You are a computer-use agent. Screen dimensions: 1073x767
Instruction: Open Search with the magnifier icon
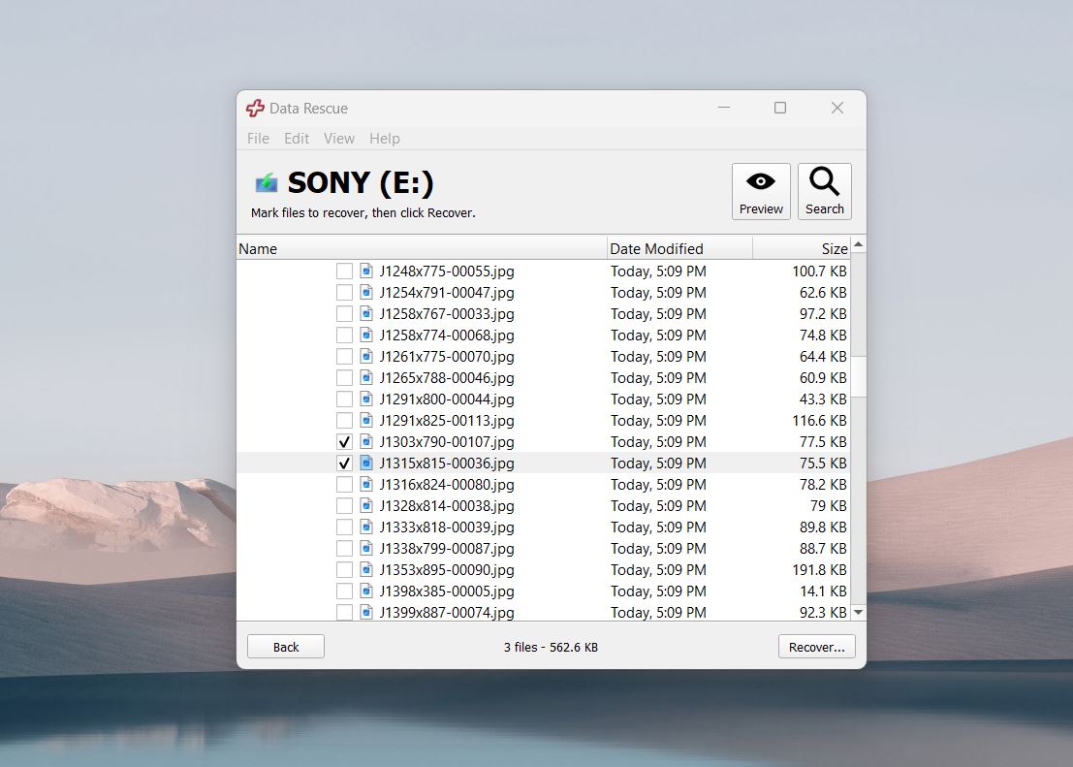pos(825,192)
